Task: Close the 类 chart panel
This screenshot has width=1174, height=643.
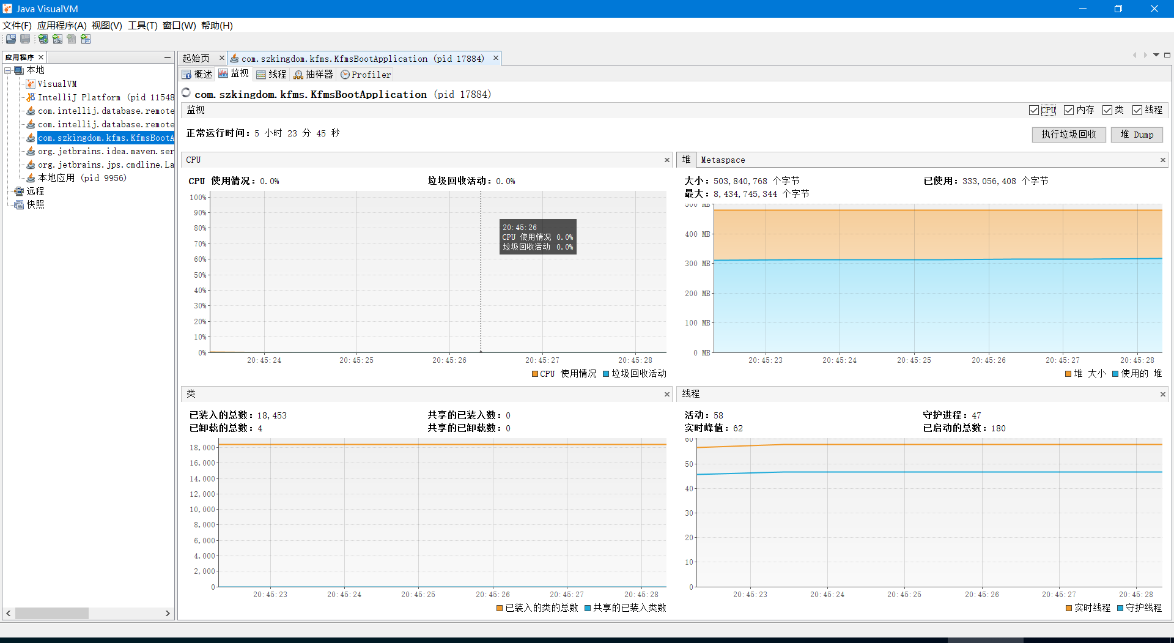Action: pos(667,395)
